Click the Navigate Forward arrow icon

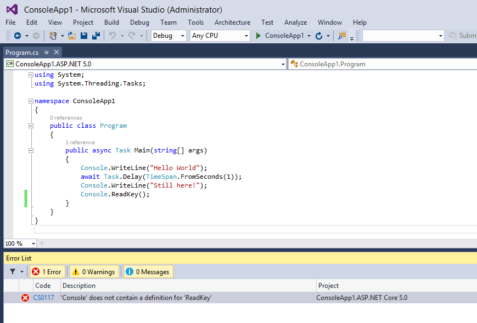click(x=36, y=36)
